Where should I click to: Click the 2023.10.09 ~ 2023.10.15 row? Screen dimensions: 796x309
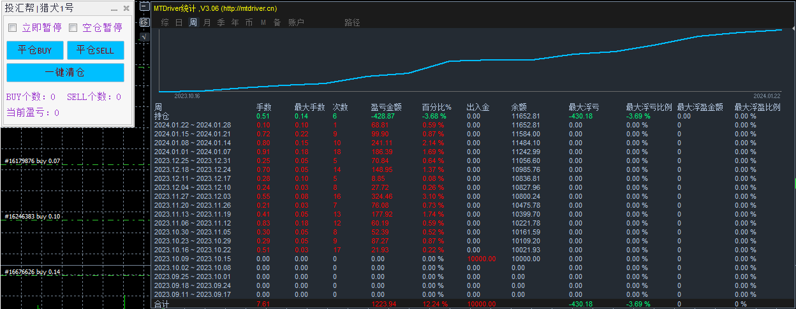point(473,259)
